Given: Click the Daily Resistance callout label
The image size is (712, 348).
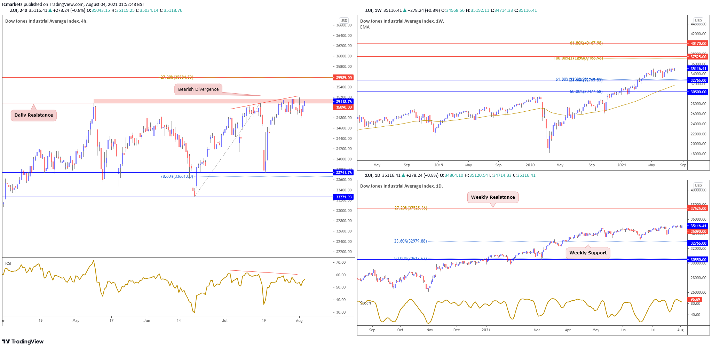Looking at the screenshot, I should [34, 115].
